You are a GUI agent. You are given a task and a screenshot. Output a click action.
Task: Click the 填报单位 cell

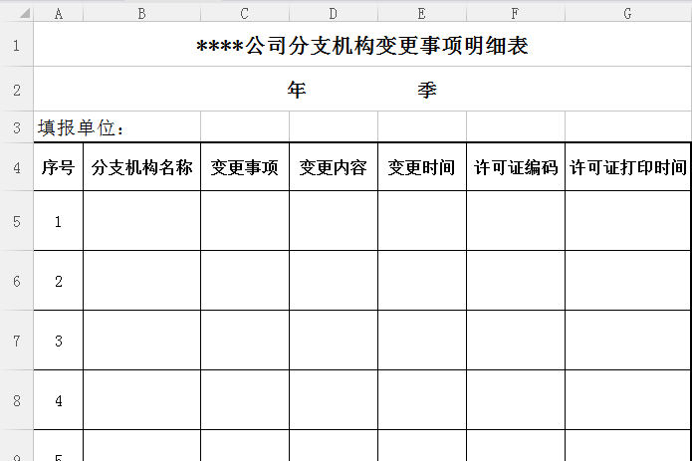pos(84,127)
